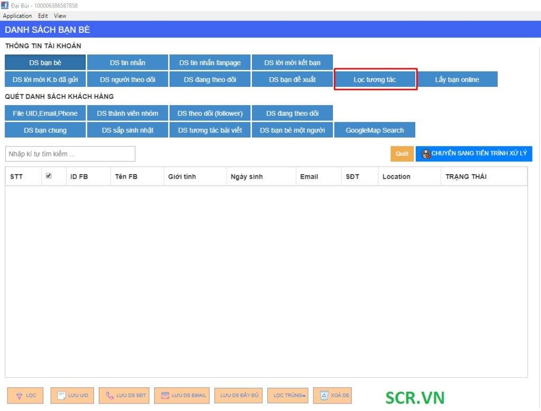Open GoogleMap Search
This screenshot has height=411, width=541.
click(375, 130)
